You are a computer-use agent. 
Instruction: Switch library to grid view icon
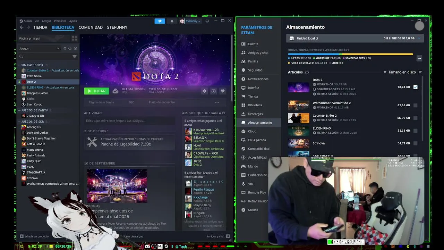point(75,38)
